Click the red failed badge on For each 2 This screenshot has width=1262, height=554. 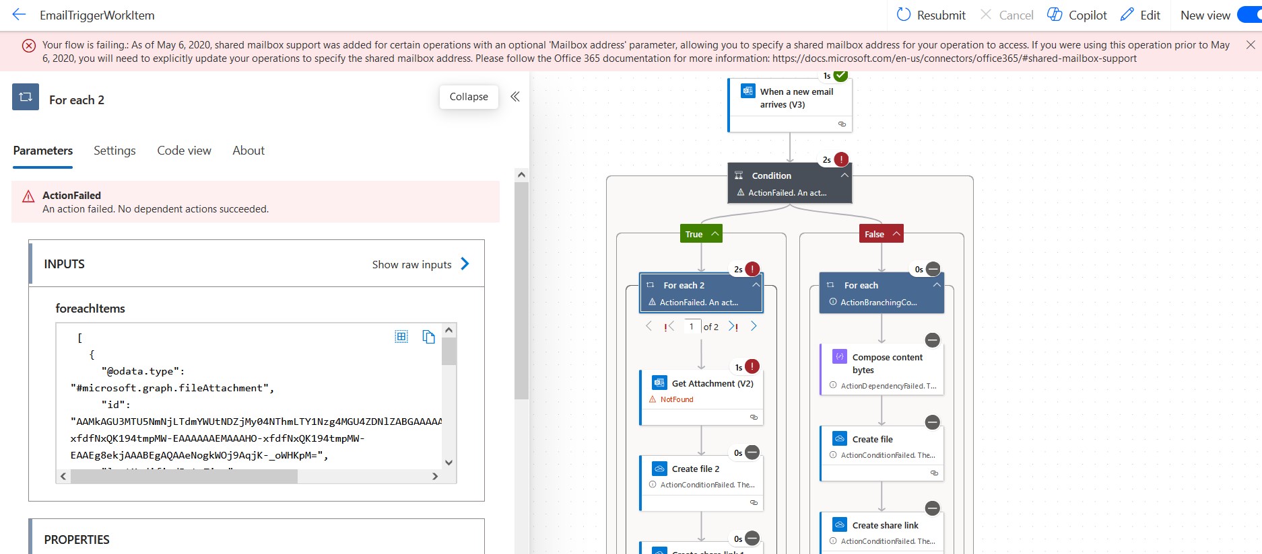coord(752,269)
